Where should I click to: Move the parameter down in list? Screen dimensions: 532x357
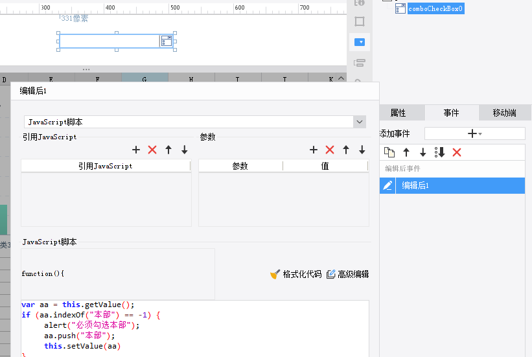click(362, 150)
